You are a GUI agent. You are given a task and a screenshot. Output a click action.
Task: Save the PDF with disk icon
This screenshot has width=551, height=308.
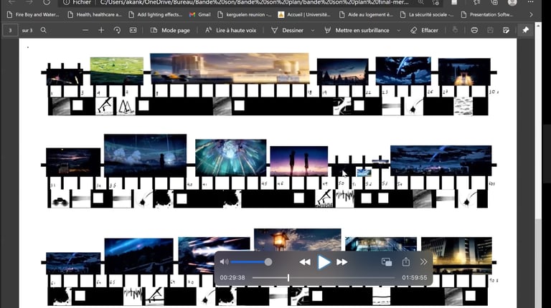click(490, 30)
